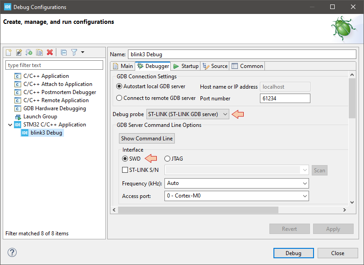The image size is (364, 265).
Task: Click the 'Debug probe' label
Action: pos(128,114)
